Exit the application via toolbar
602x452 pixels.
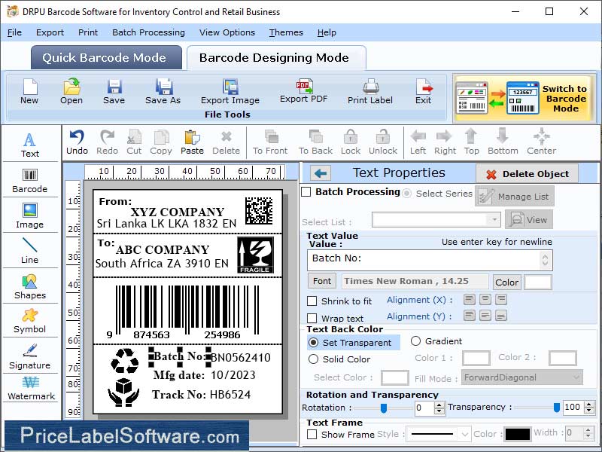point(423,91)
